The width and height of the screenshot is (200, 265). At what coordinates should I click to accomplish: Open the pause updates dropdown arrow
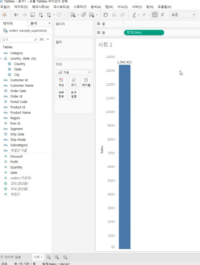[54, 15]
